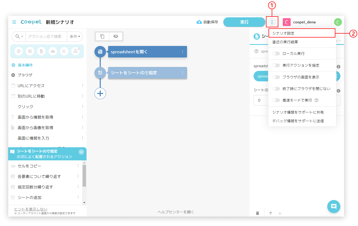
Task: Move the action up with up arrow
Action: point(271,213)
